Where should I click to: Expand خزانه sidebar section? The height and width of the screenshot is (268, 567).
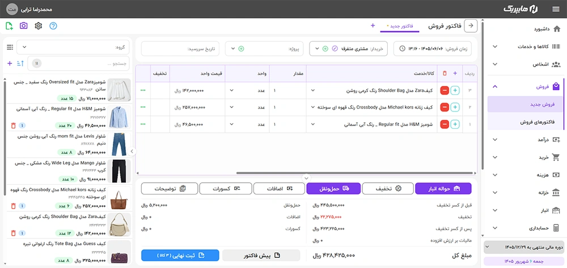(496, 193)
